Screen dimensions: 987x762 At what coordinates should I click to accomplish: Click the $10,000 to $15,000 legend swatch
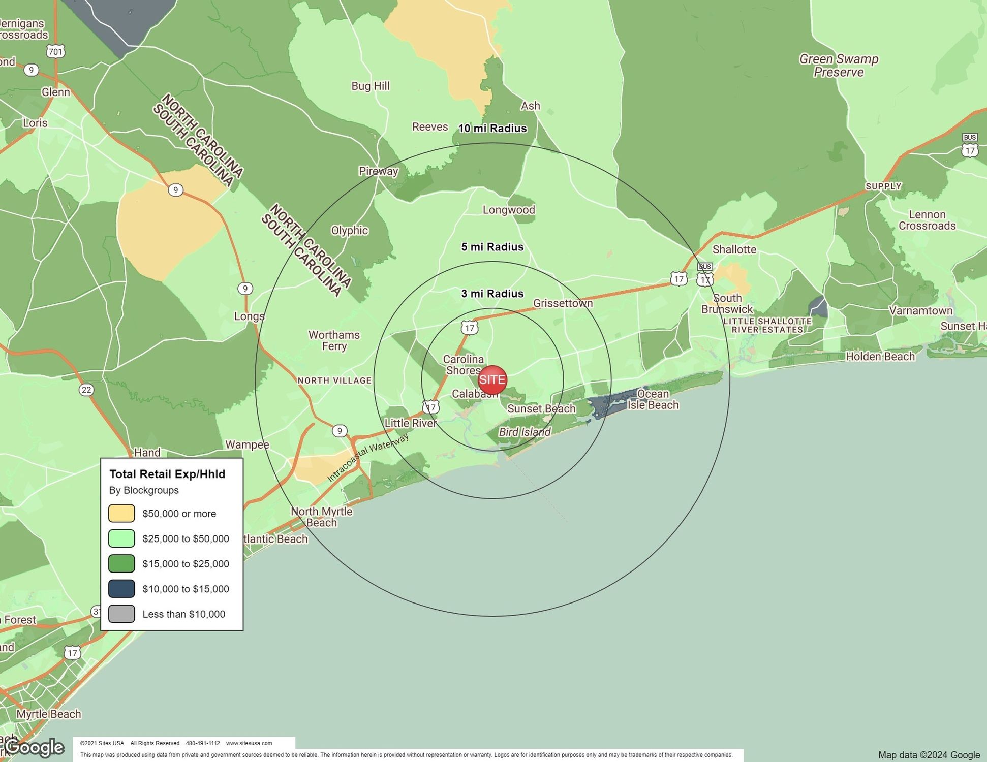coord(121,589)
